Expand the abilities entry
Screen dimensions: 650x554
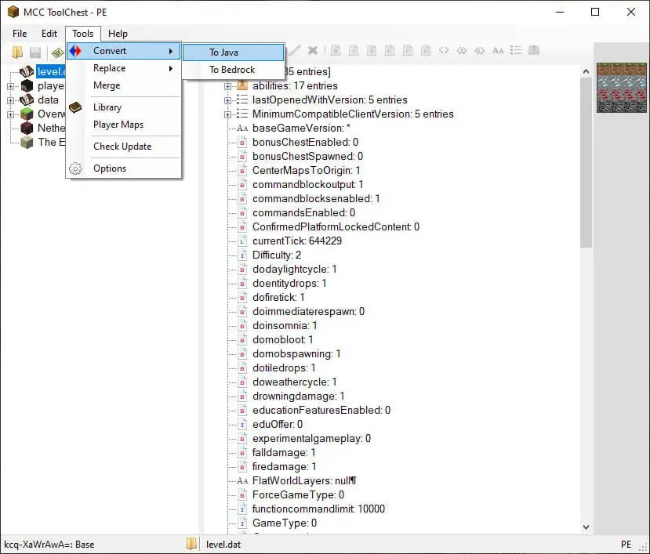[227, 87]
